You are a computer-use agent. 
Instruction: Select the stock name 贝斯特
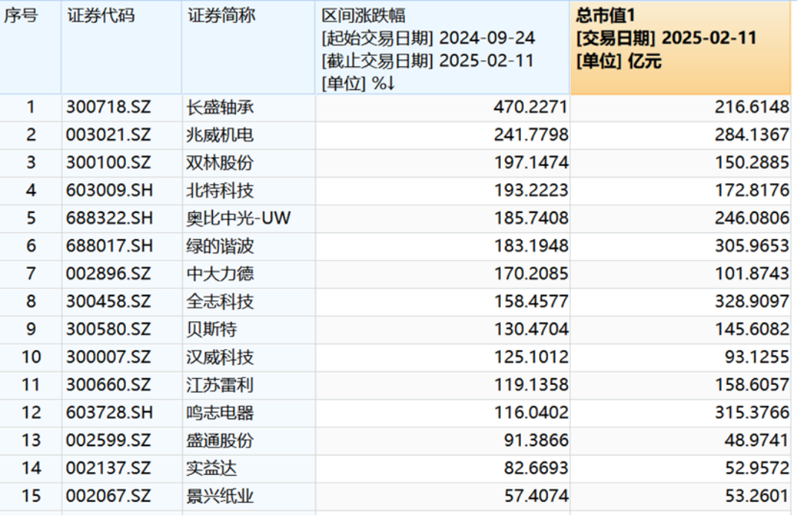[x=211, y=329]
